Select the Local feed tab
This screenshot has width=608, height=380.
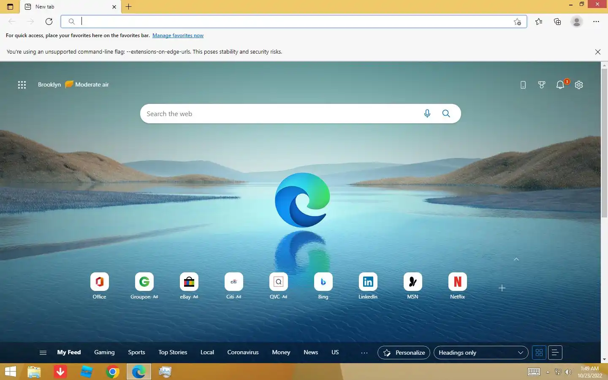click(x=207, y=353)
